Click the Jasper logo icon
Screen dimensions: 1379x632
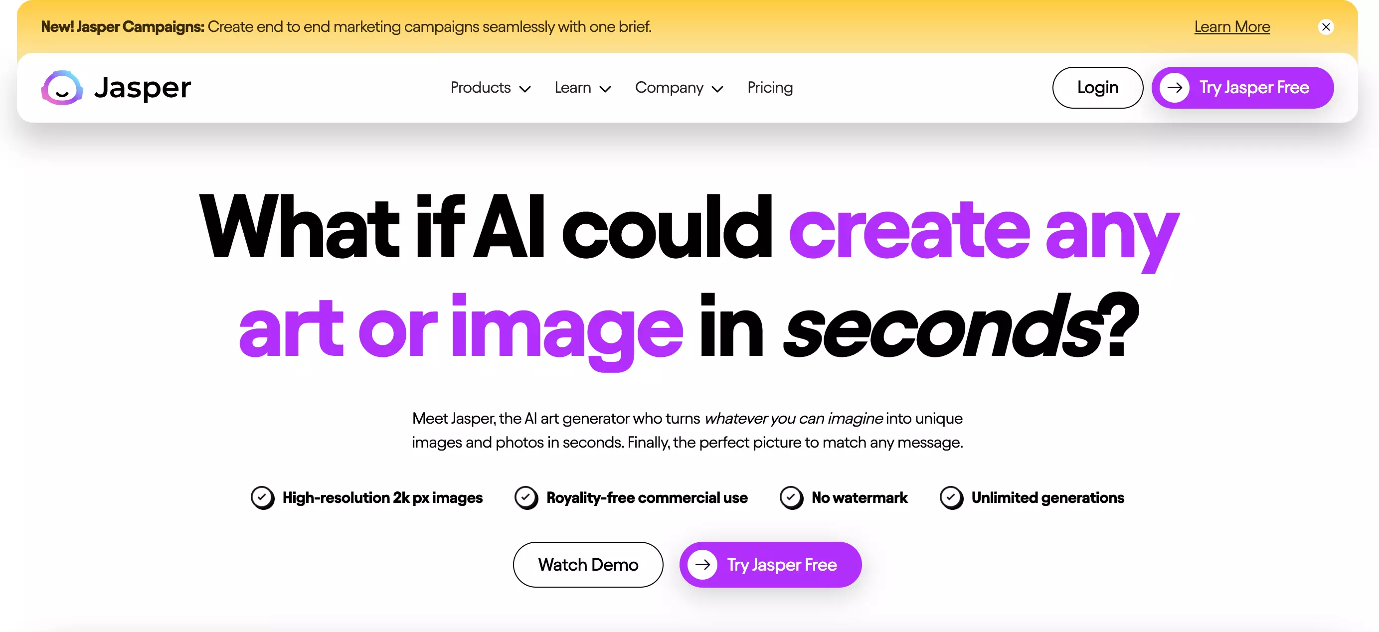pos(61,87)
